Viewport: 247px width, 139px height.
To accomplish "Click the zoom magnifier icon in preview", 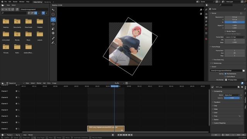I will [201, 10].
